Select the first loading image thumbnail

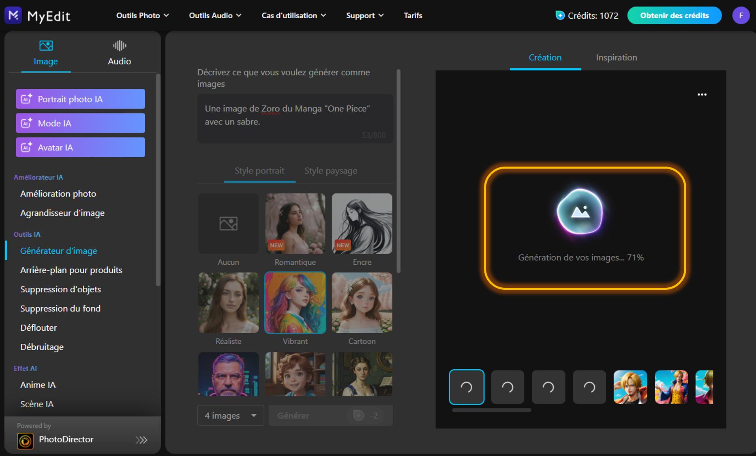tap(467, 387)
